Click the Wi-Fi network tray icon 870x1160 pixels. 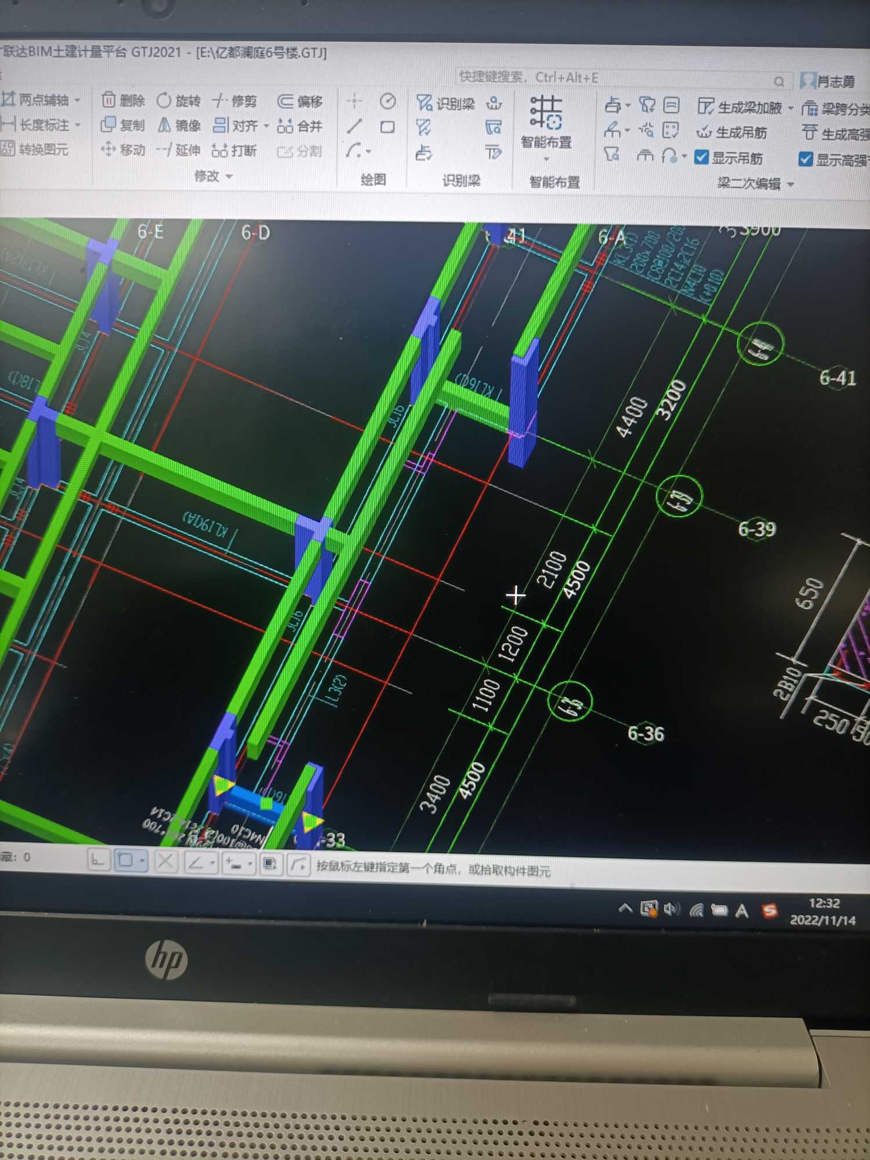point(696,910)
